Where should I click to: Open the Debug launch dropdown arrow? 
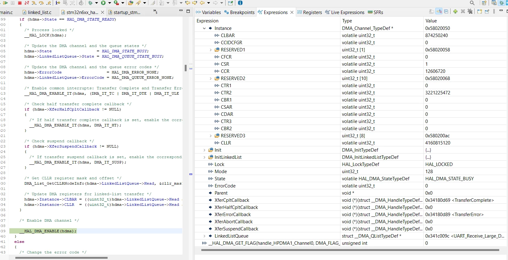96,3
